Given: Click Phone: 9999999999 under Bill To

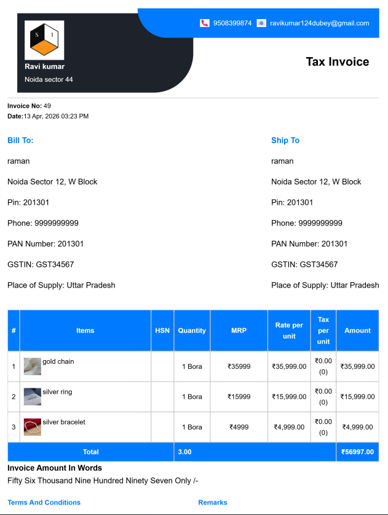Looking at the screenshot, I should 43,223.
